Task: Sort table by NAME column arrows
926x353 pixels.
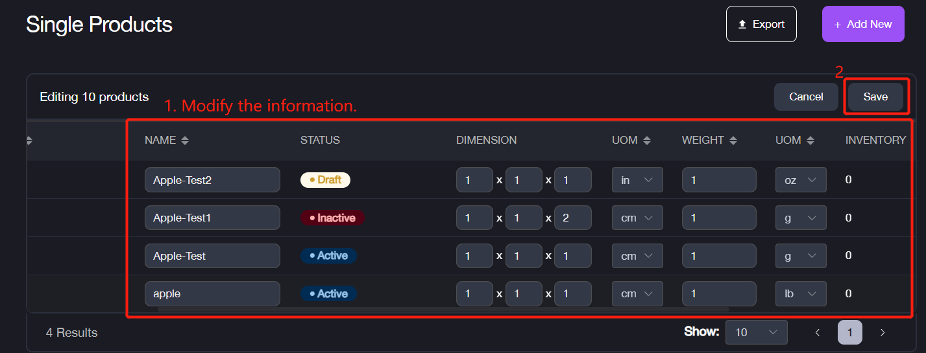Action: 185,141
